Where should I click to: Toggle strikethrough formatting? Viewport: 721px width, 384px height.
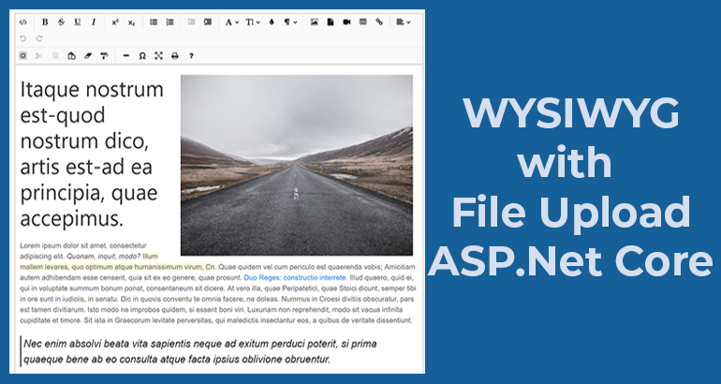point(61,22)
